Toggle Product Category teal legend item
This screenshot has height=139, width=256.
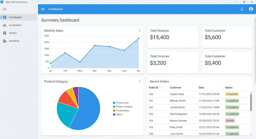coord(123,107)
